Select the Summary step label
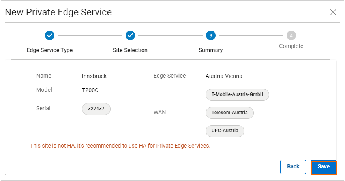 point(211,50)
